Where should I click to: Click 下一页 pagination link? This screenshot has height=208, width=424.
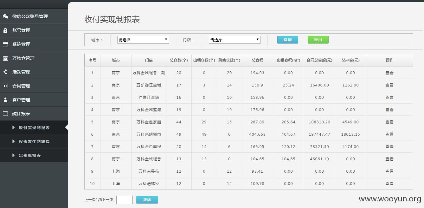coord(107,199)
